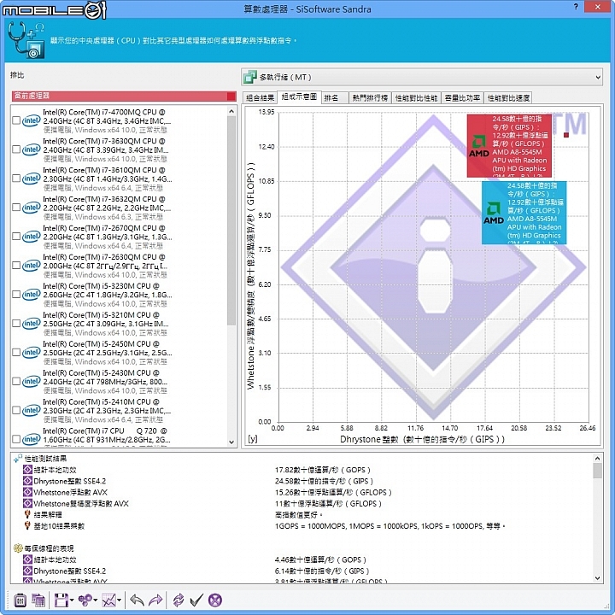The image size is (615, 615).
Task: Click the results panel scroll up arrow
Action: tap(597, 459)
